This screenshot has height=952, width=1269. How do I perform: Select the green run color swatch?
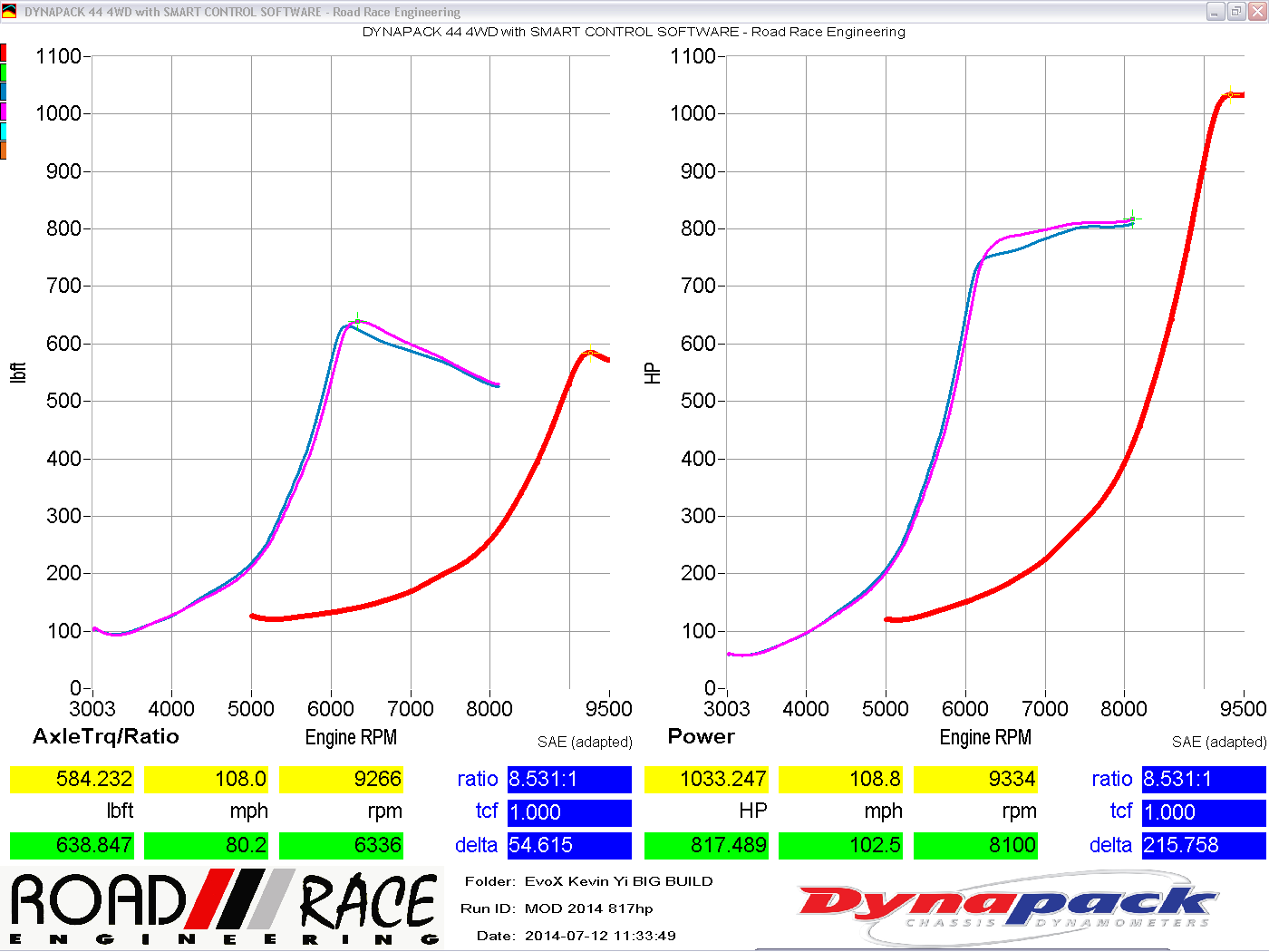click(4, 73)
